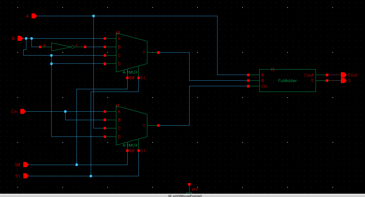Select the gnd symbol's red terminal square
The image size is (365, 197).
pyautogui.click(x=189, y=184)
